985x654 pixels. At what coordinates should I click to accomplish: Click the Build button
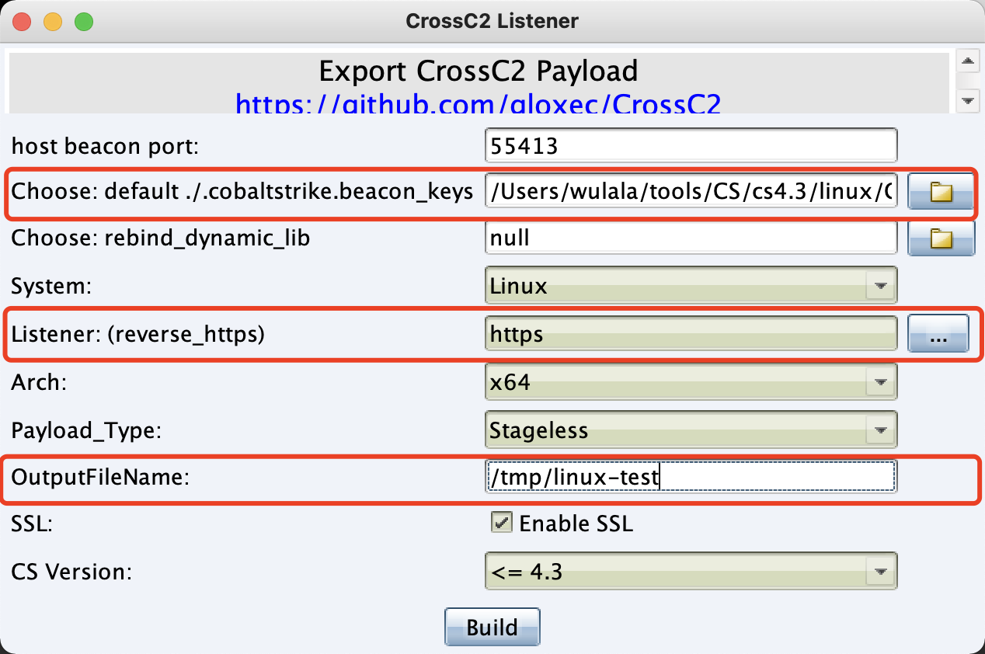493,627
